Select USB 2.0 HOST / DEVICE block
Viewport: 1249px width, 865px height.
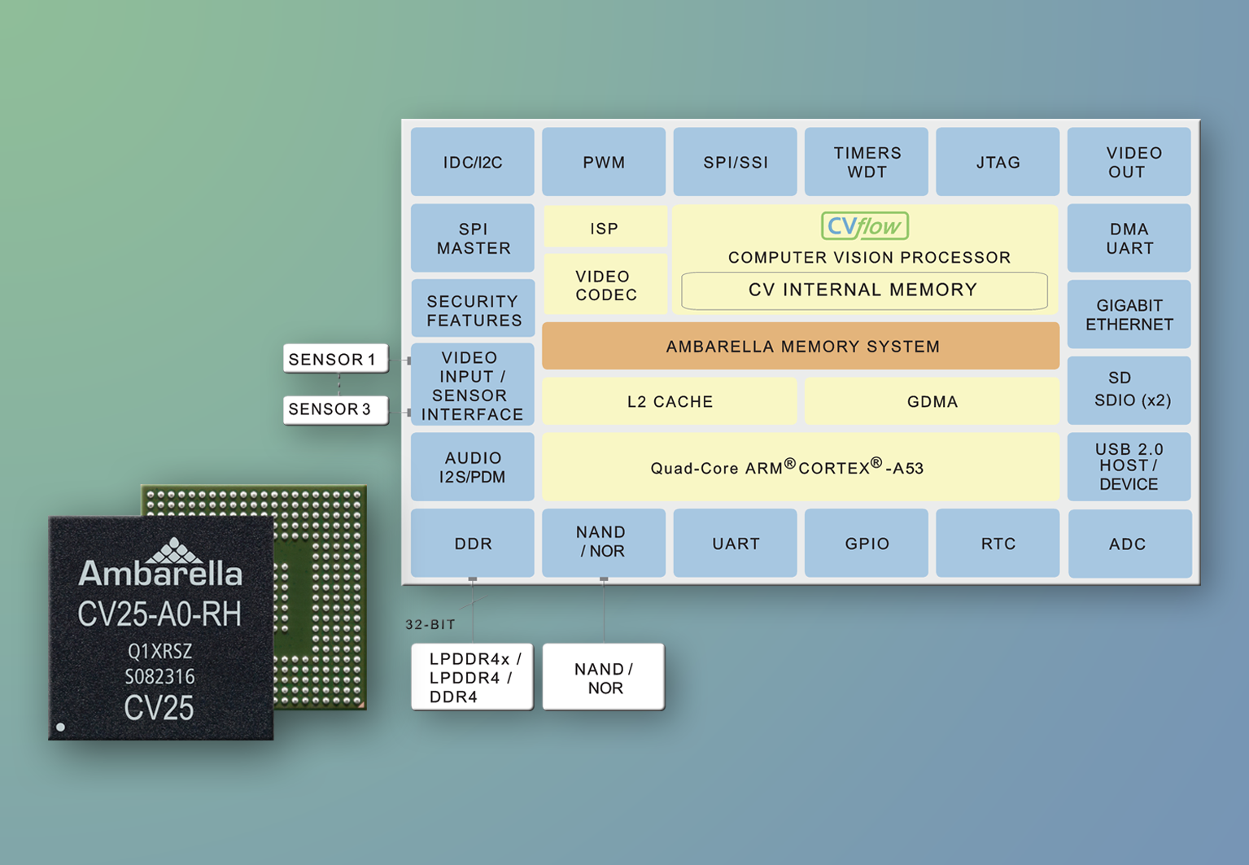click(1129, 467)
